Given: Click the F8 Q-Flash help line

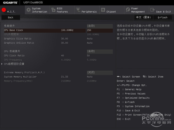Looking at the screenshot, I should tap(126, 102).
